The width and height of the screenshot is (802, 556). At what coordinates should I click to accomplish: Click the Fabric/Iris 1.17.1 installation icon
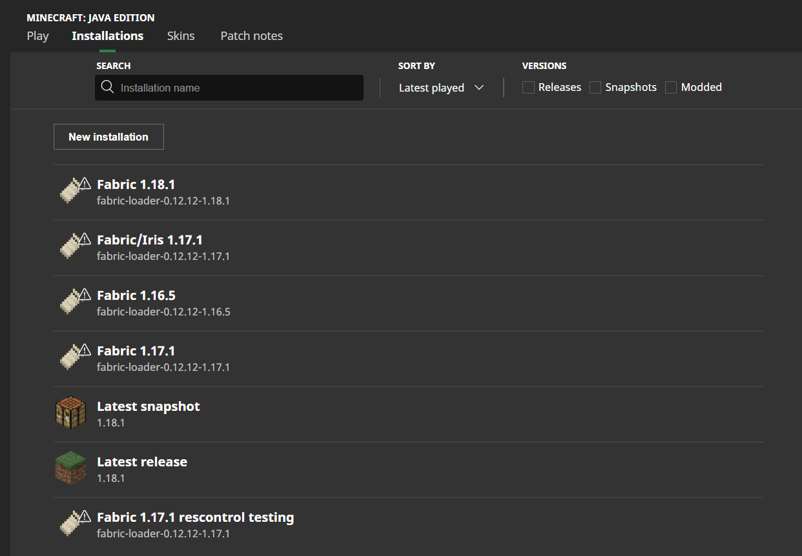pos(70,248)
